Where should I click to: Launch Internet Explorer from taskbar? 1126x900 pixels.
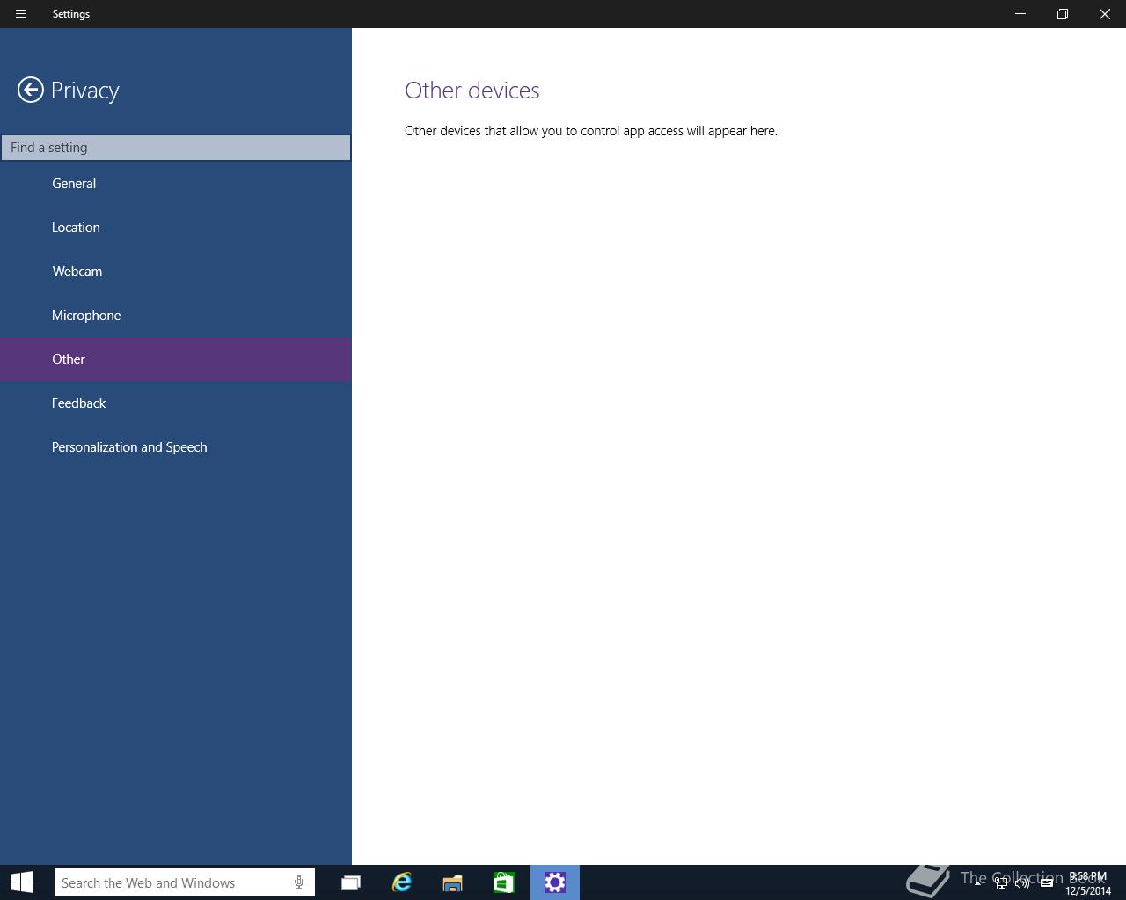point(402,882)
